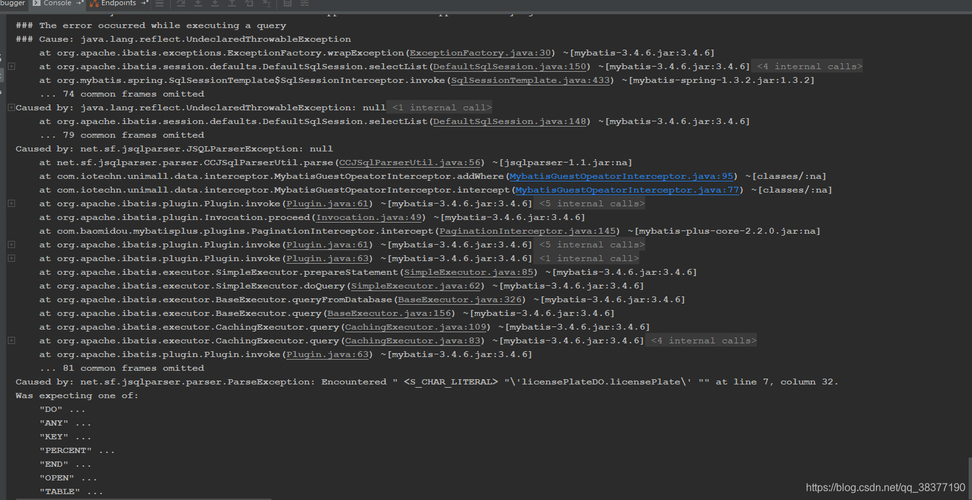Click the Step Into toolbar icon
Image resolution: width=972 pixels, height=500 pixels.
tap(198, 3)
